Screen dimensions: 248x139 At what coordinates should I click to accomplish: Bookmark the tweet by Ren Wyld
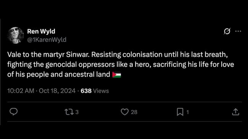click(x=180, y=112)
